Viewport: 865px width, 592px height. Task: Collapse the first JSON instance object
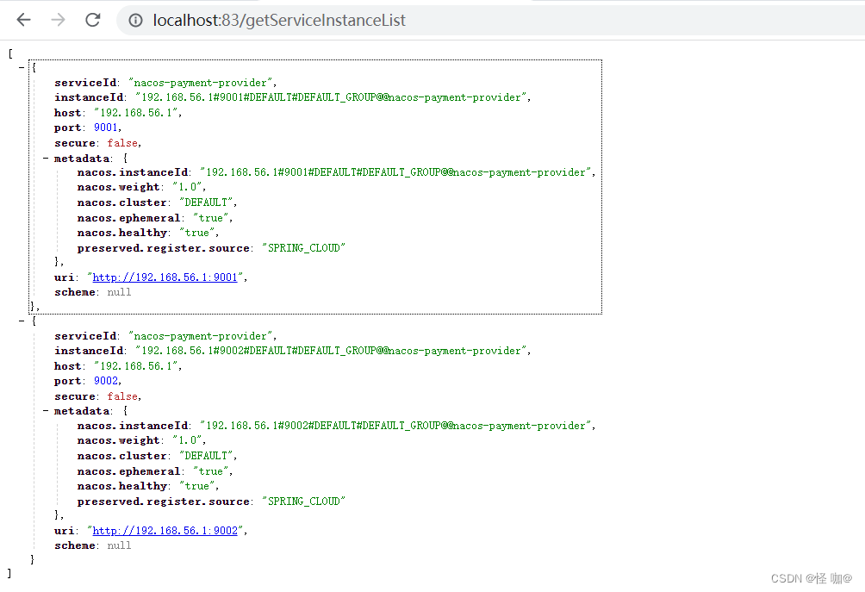(x=22, y=67)
